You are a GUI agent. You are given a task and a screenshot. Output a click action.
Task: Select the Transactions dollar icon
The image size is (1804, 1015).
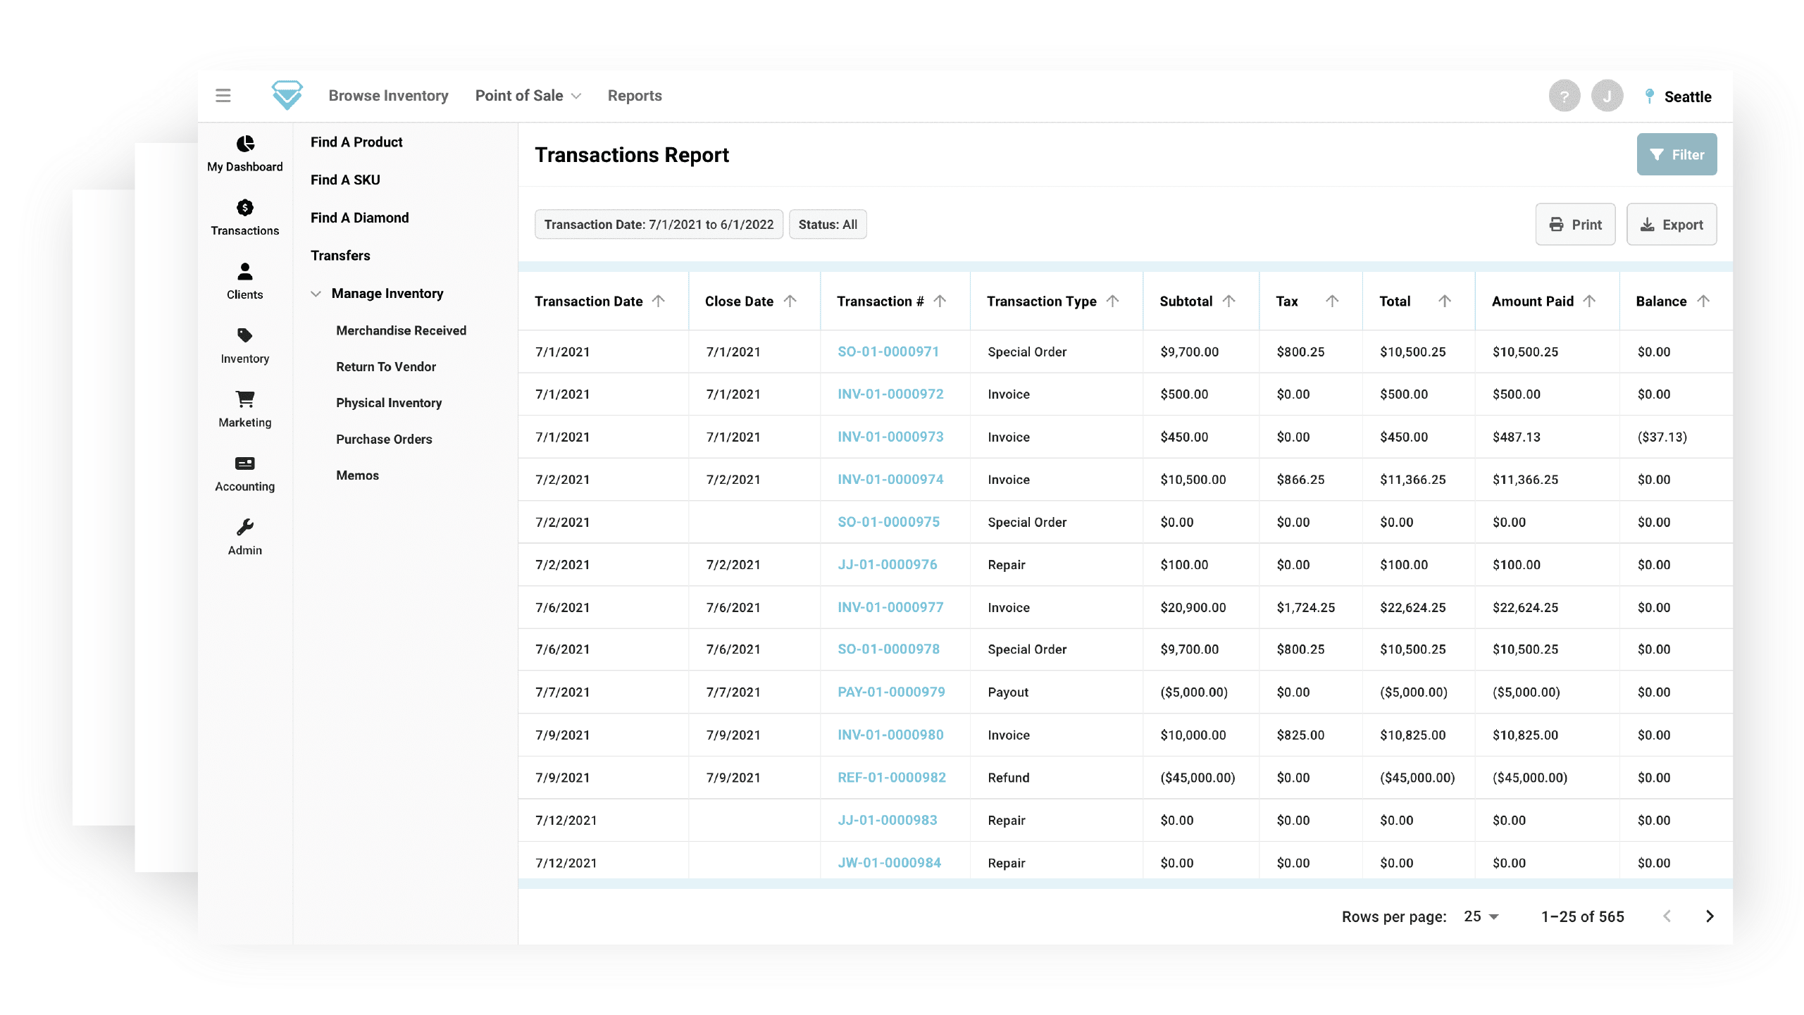244,208
